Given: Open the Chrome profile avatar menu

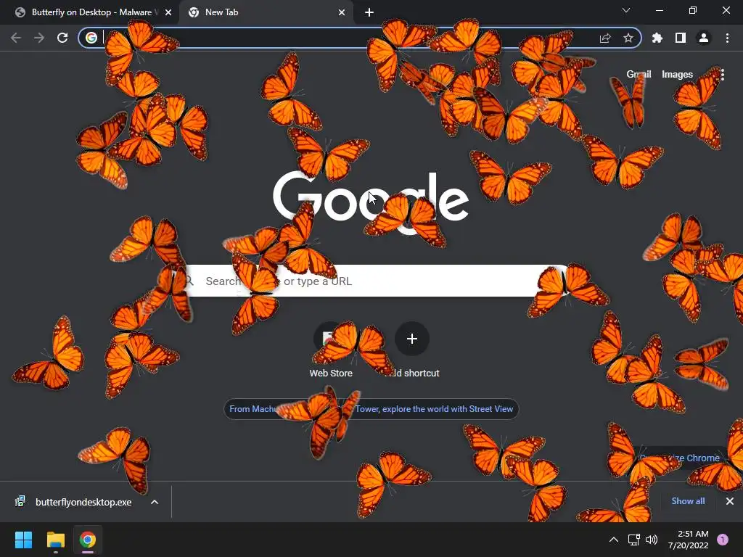Looking at the screenshot, I should click(704, 38).
